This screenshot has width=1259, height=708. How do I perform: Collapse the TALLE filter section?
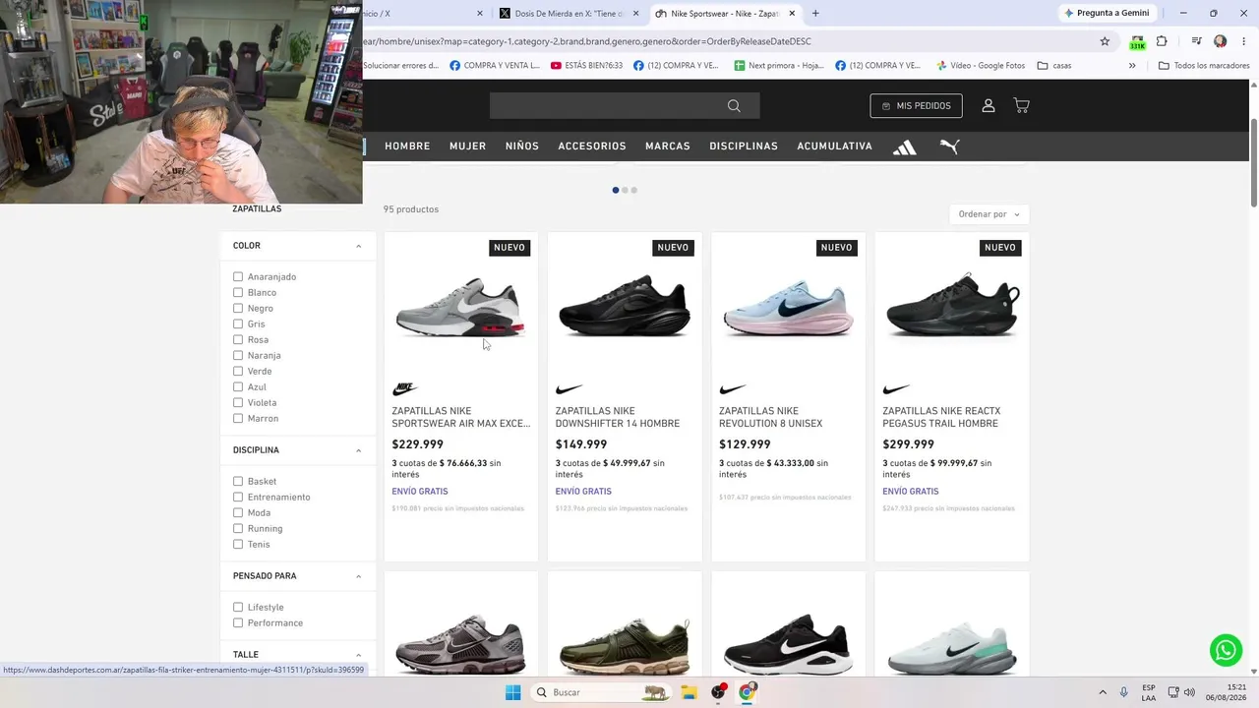pyautogui.click(x=358, y=655)
